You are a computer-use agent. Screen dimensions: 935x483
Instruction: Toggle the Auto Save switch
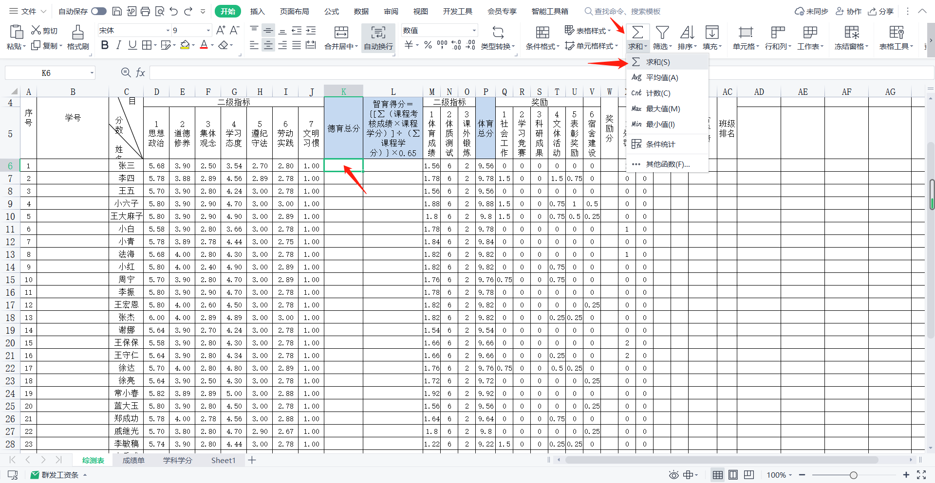point(99,11)
